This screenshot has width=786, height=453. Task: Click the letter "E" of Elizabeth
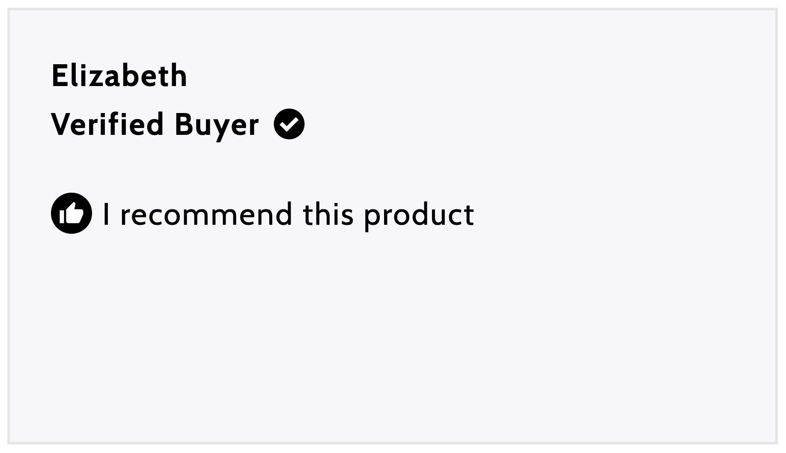[60, 76]
